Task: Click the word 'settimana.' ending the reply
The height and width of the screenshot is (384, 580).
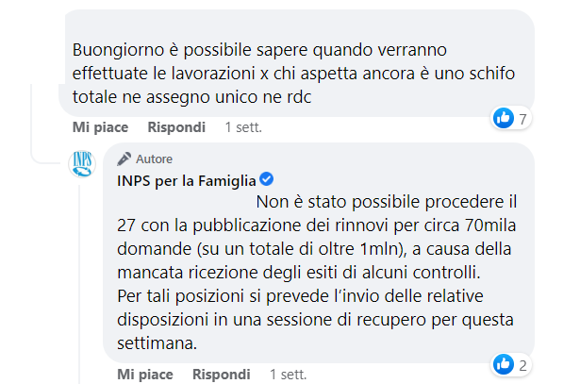Action: (x=157, y=343)
